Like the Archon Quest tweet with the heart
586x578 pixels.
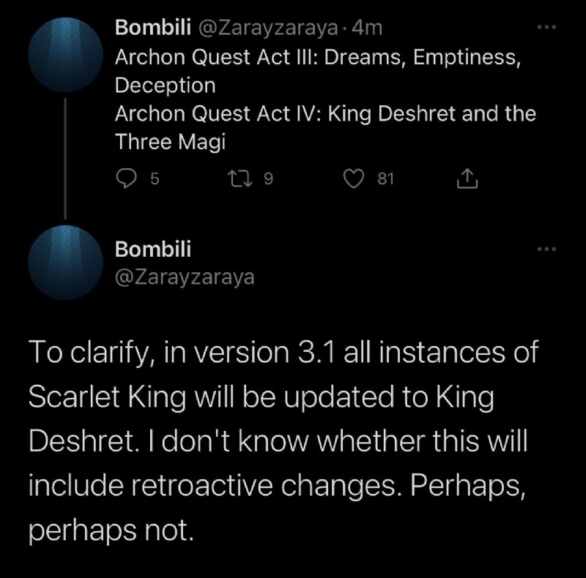pos(356,179)
